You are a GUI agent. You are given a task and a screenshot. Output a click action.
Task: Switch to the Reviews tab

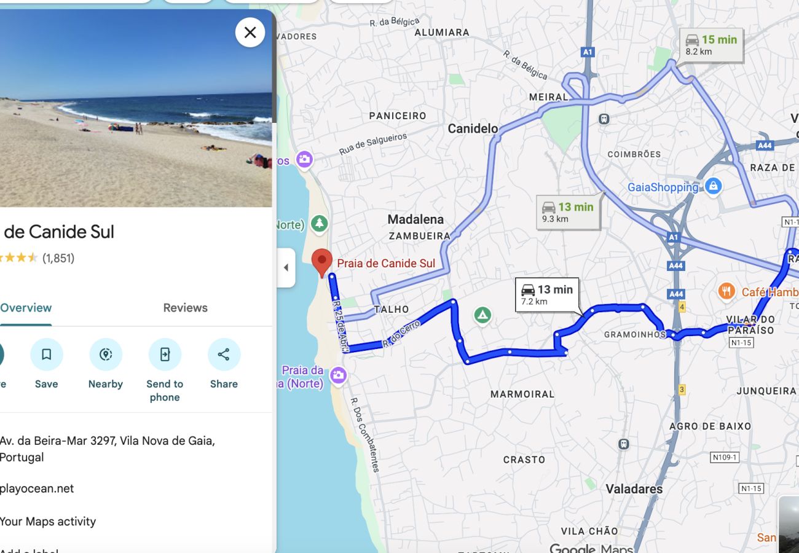185,308
